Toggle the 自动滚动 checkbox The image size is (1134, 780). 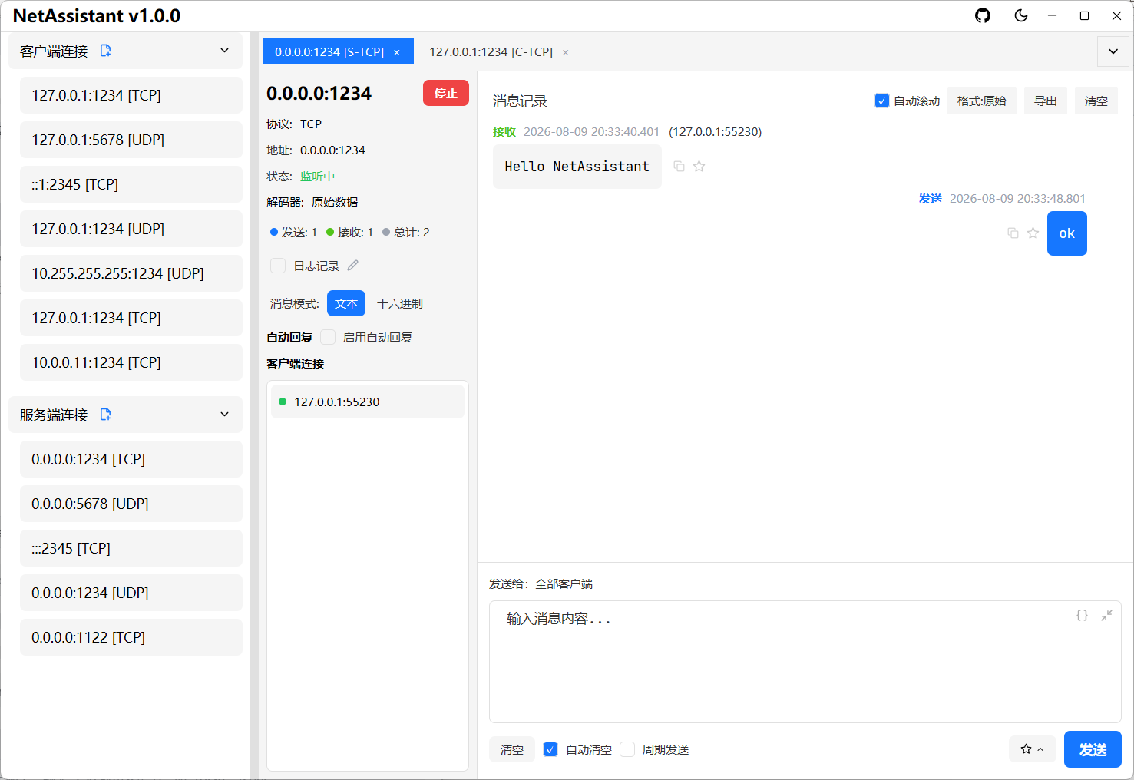point(881,101)
